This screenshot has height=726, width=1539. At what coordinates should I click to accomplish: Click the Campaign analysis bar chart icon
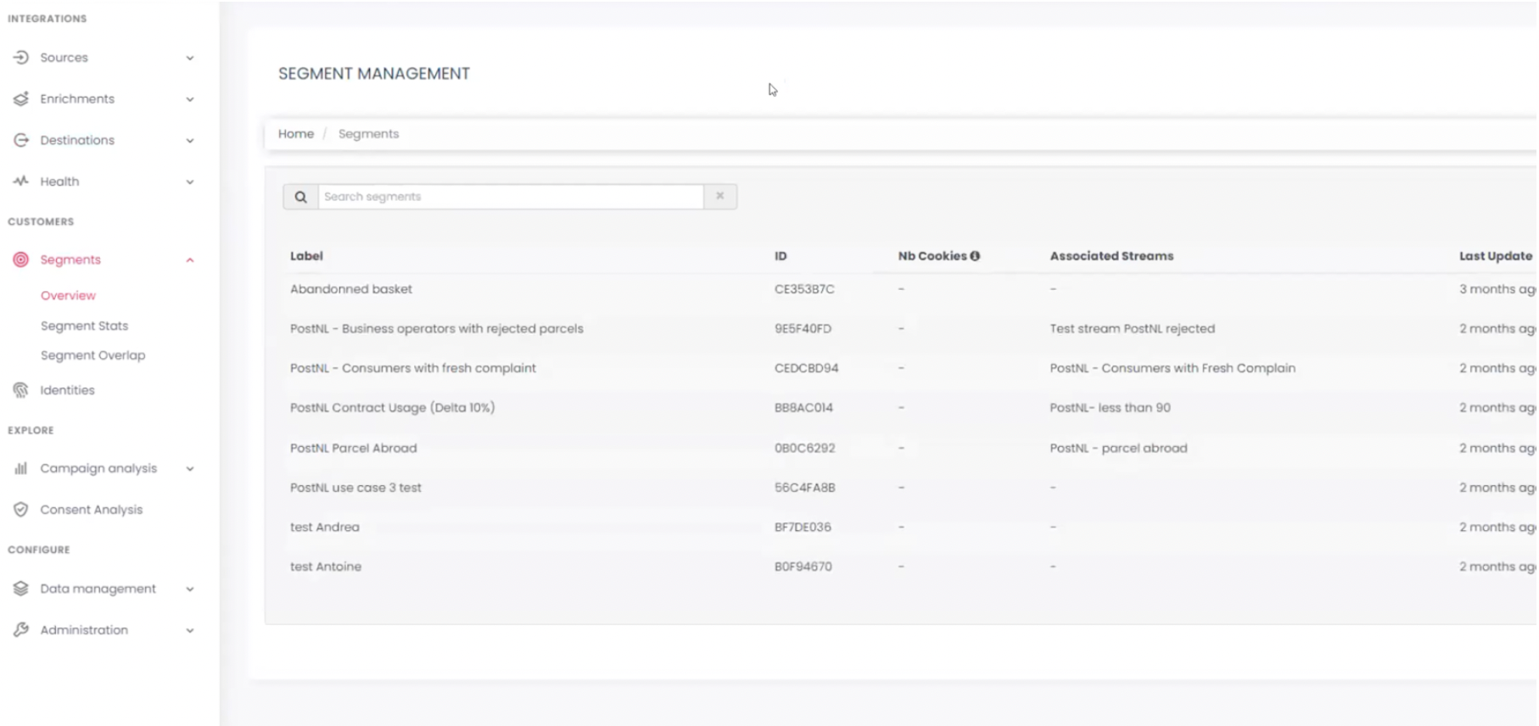click(21, 468)
